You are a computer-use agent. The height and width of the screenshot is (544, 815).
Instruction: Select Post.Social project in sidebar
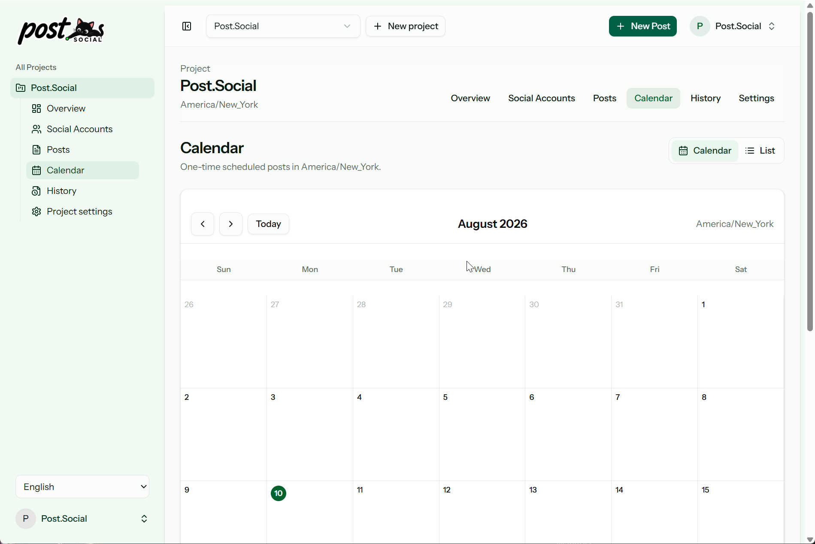[82, 88]
